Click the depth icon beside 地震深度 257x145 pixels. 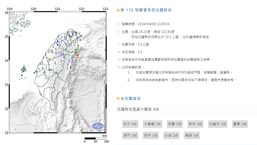(x=119, y=44)
